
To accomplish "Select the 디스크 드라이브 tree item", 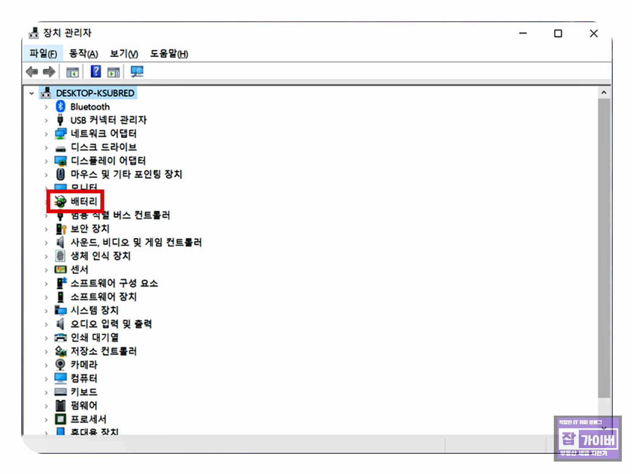I will click(103, 147).
